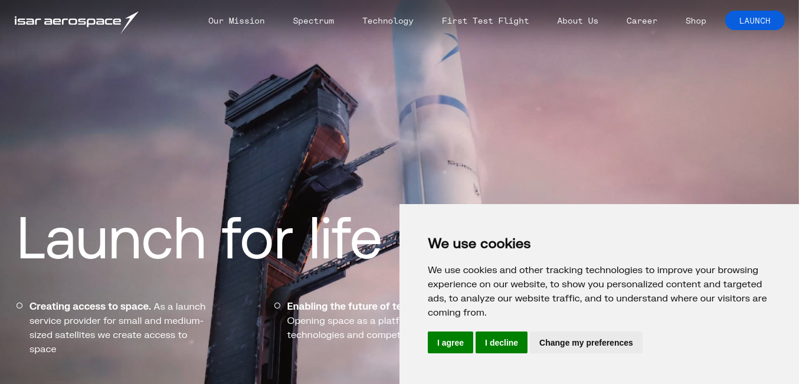The height and width of the screenshot is (384, 806).
Task: Open the About Us menu
Action: tap(578, 21)
